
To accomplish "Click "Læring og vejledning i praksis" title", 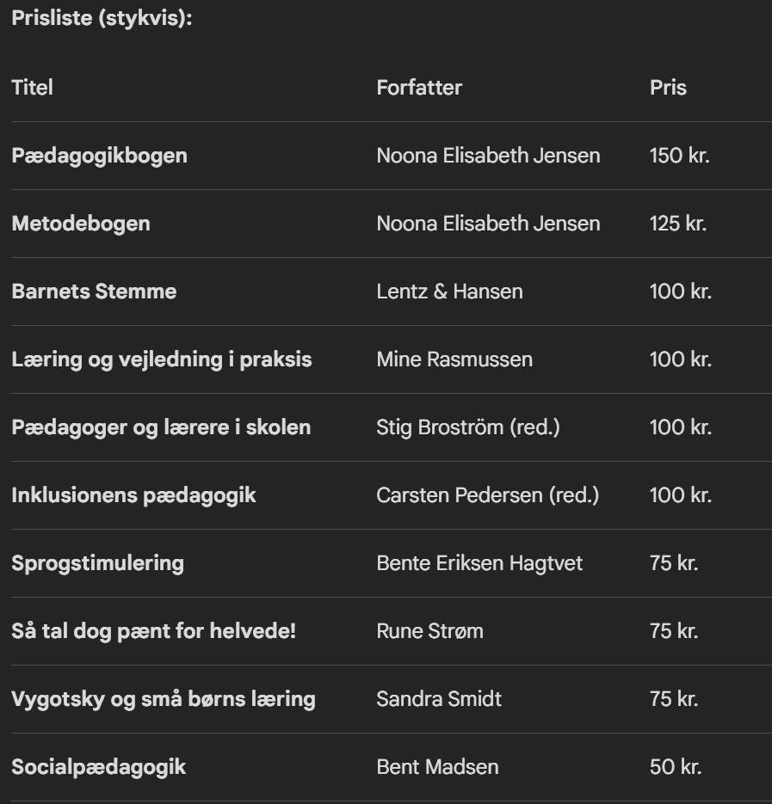I will [162, 359].
